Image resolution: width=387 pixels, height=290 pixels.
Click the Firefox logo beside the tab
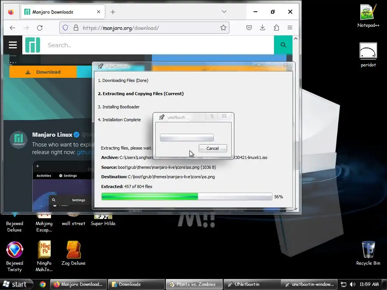11,12
